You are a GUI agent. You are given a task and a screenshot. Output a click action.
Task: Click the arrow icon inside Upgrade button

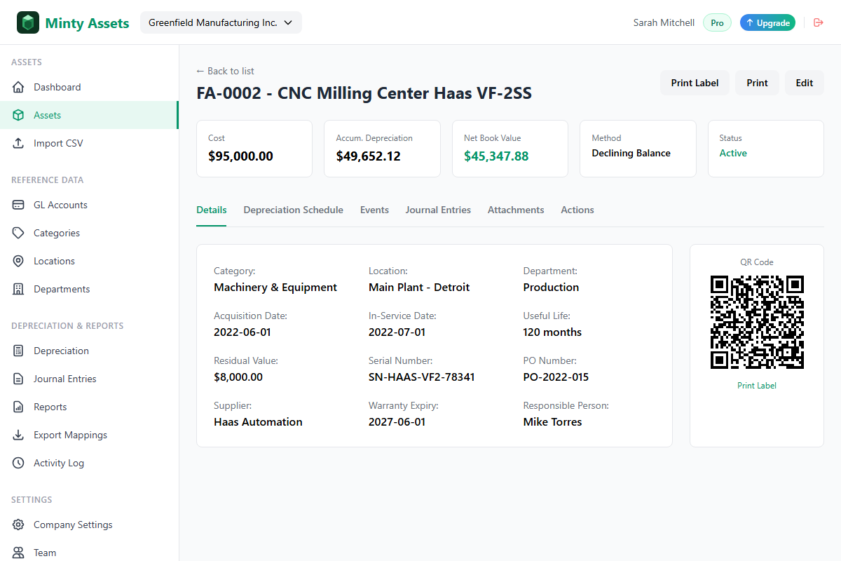pos(750,23)
